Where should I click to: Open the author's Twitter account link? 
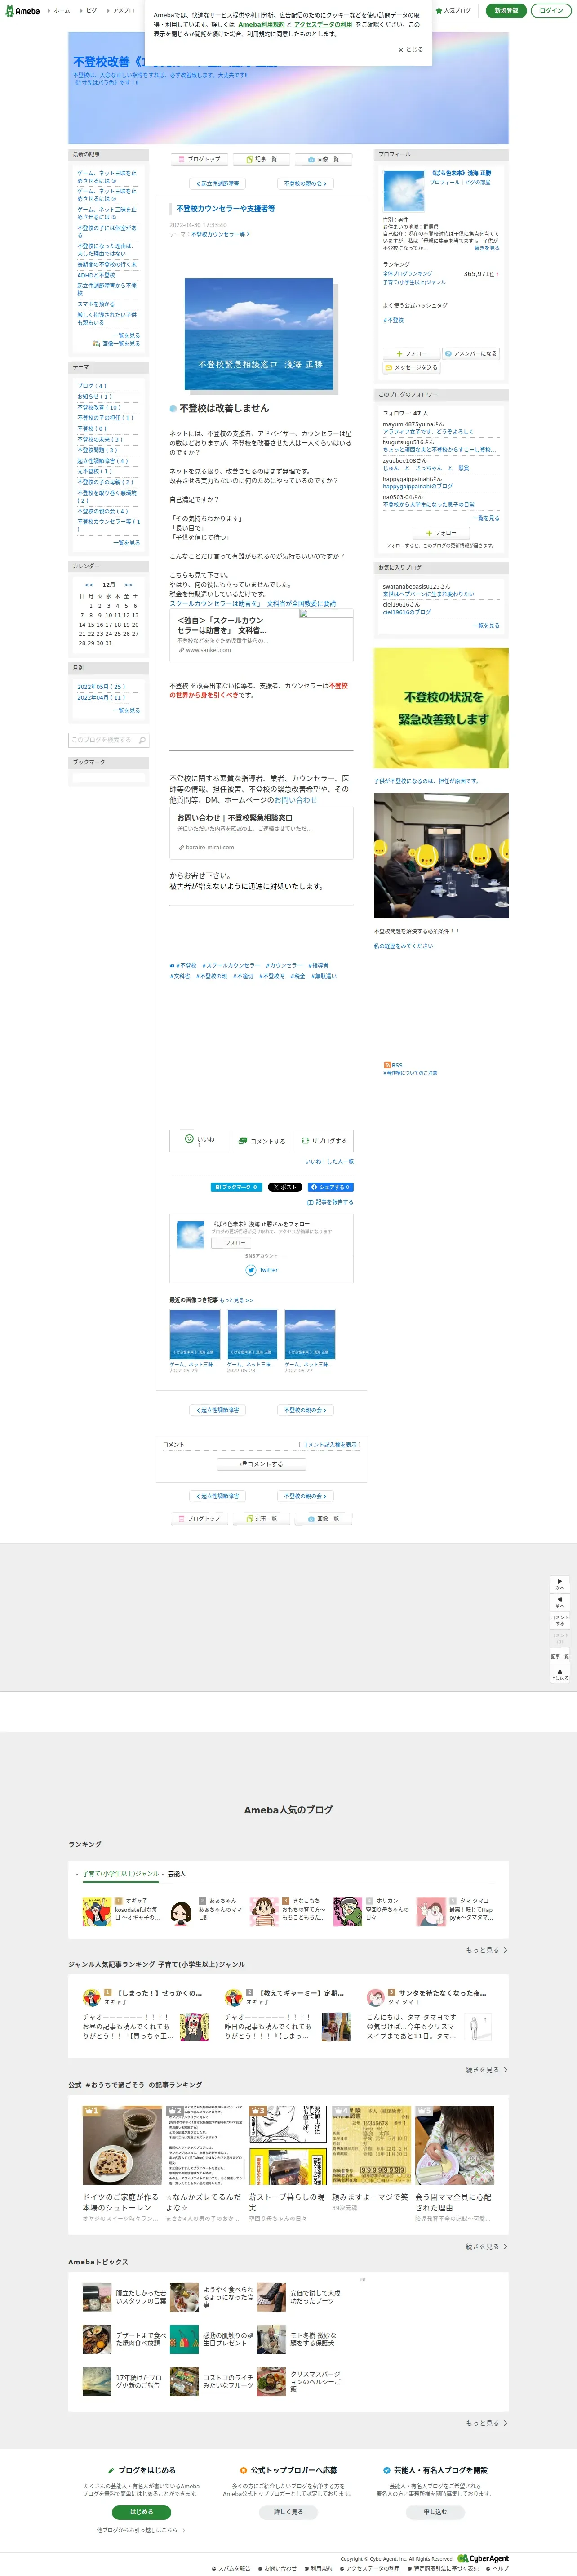coord(262,1270)
